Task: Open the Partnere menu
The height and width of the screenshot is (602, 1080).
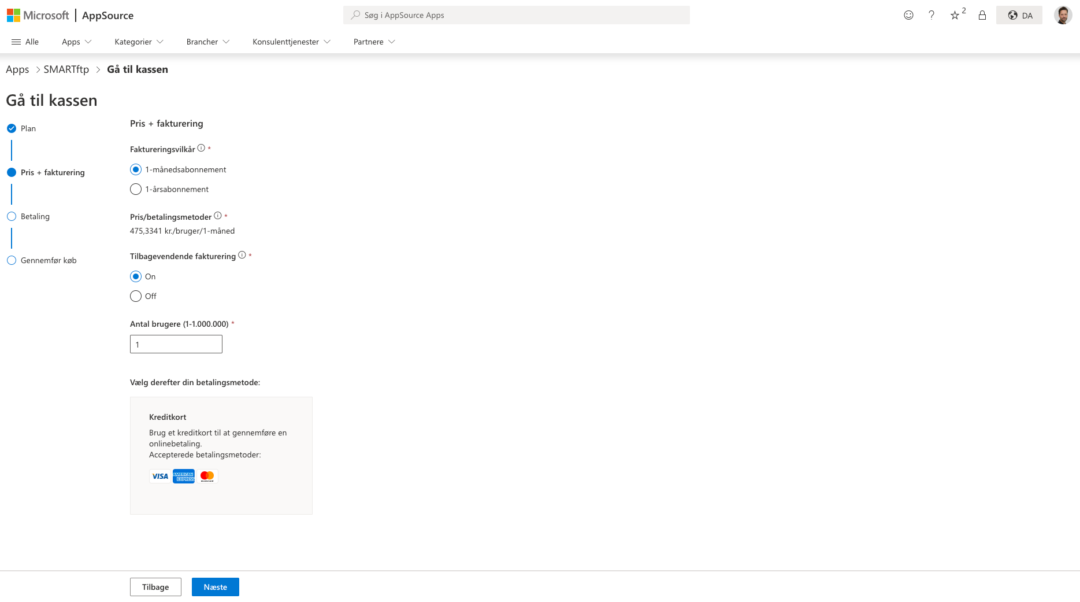Action: tap(374, 42)
